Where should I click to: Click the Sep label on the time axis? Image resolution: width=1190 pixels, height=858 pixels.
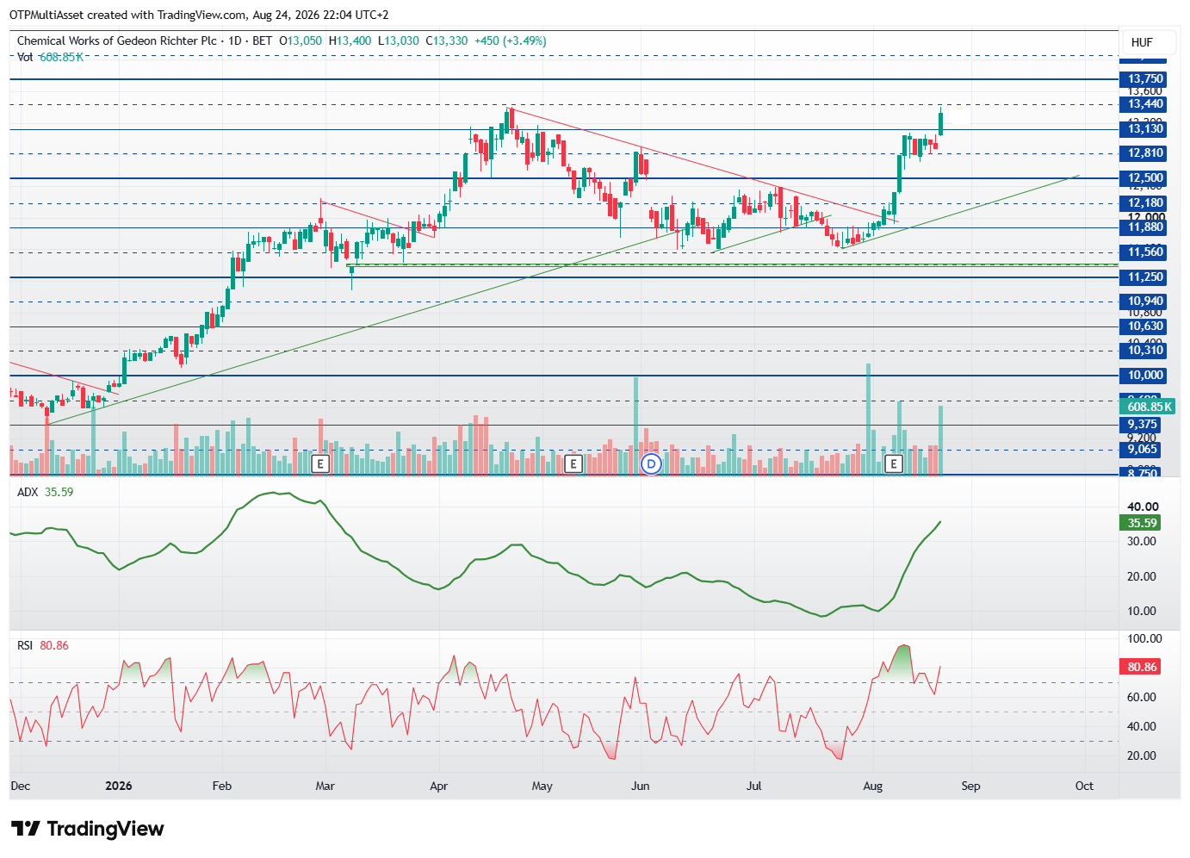click(971, 786)
